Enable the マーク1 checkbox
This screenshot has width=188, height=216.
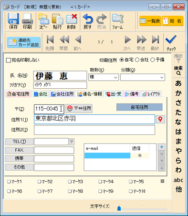tap(9, 182)
